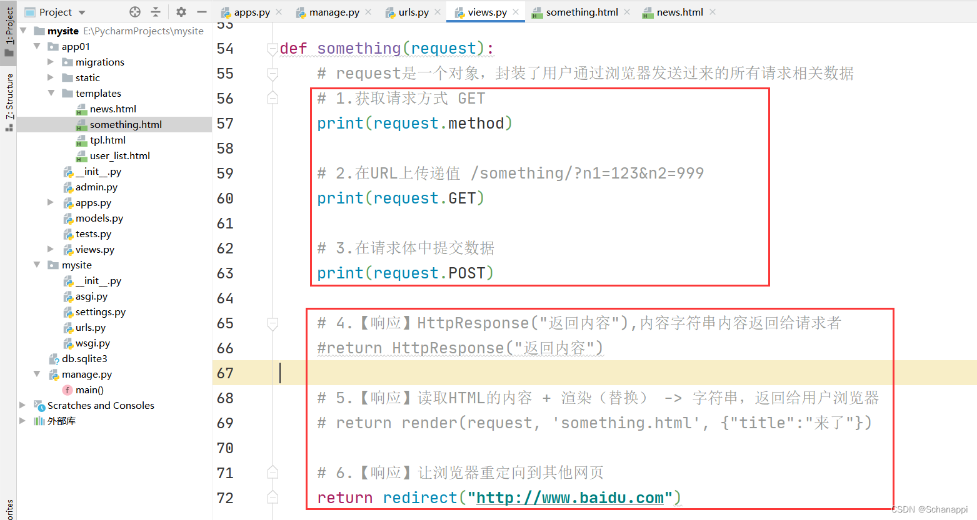The height and width of the screenshot is (520, 977).
Task: Close the news.html editor tab
Action: tap(713, 12)
